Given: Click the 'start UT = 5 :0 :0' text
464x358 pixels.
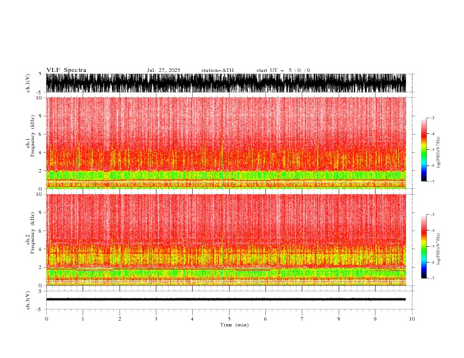Looking at the screenshot, I should click(283, 70).
